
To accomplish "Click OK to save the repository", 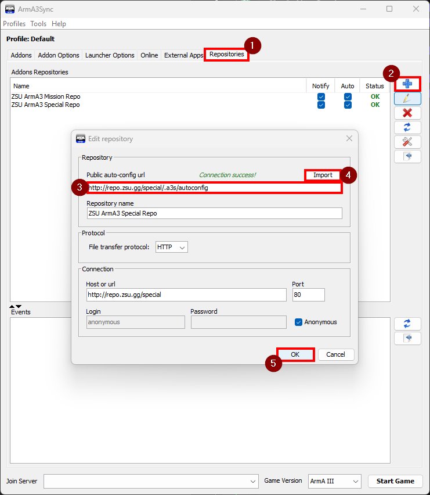I will pyautogui.click(x=295, y=354).
